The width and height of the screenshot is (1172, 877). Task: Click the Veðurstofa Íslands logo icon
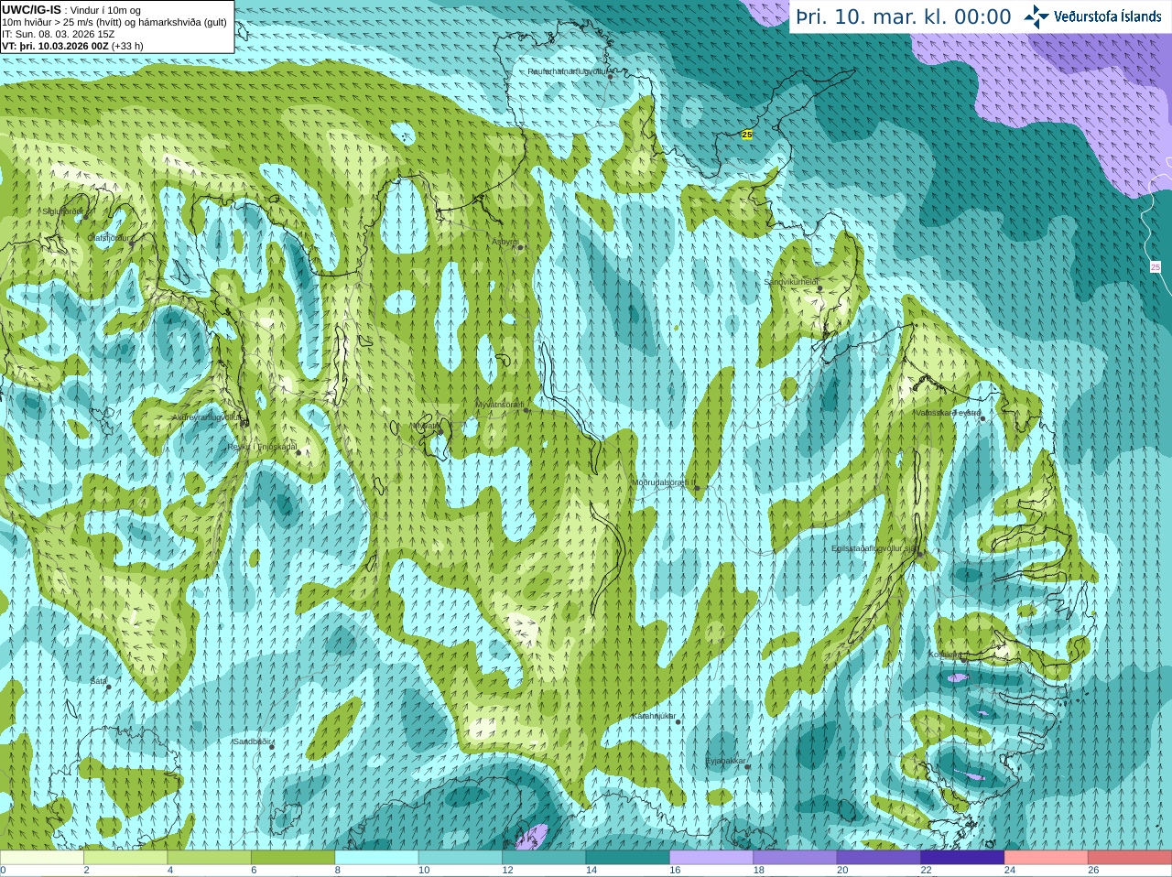tap(1036, 16)
